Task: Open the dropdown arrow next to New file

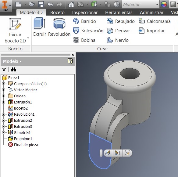Action: [25, 5]
